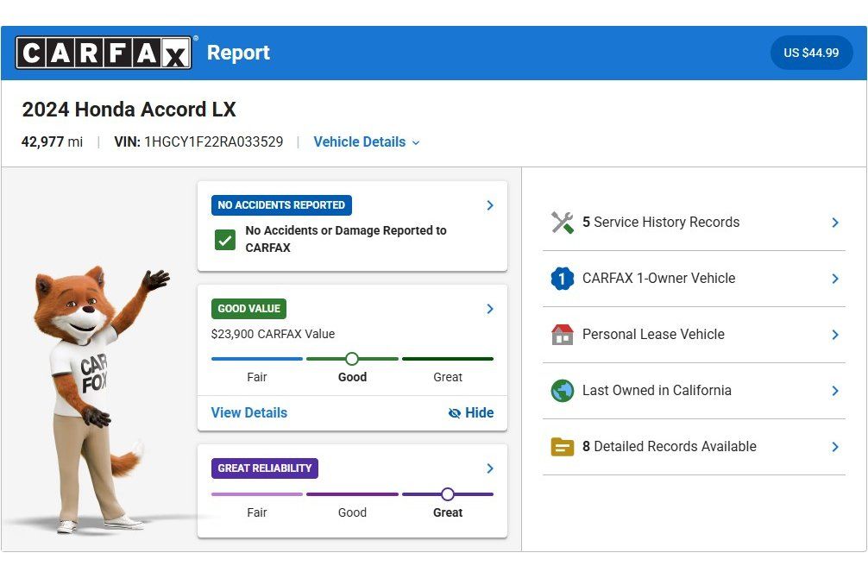868x578 pixels.
Task: Click the CARFAX logo
Action: coord(104,53)
